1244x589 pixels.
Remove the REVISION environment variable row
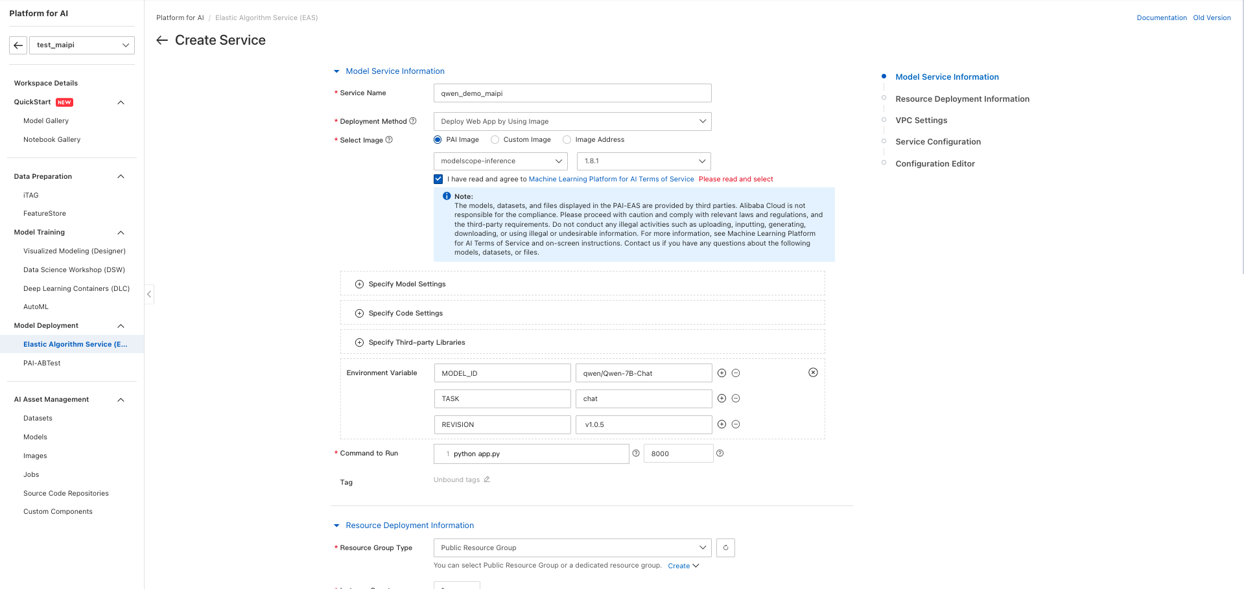point(736,424)
